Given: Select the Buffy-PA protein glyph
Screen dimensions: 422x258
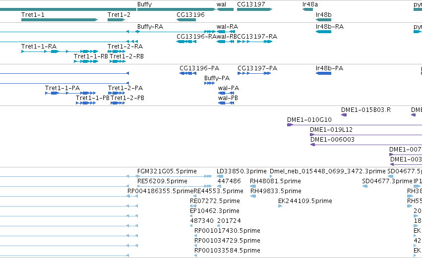Looking at the screenshot, I should click(x=209, y=83).
